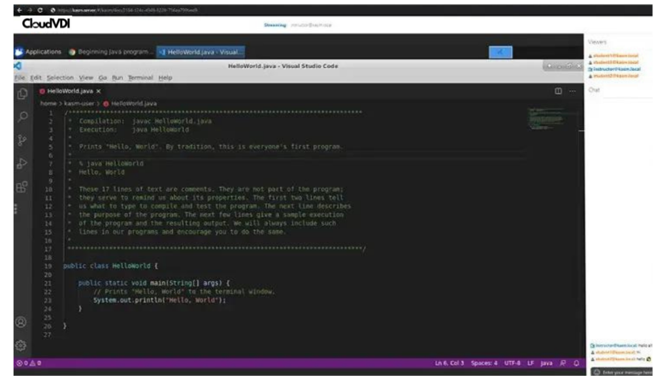The image size is (669, 376).
Task: Open the notifications bell in status bar
Action: point(576,363)
